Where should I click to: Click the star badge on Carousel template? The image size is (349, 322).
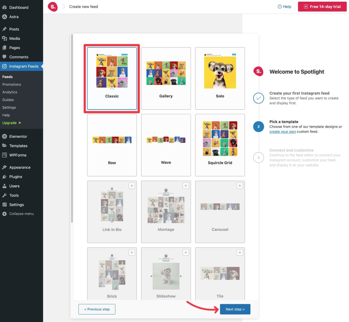(240, 186)
